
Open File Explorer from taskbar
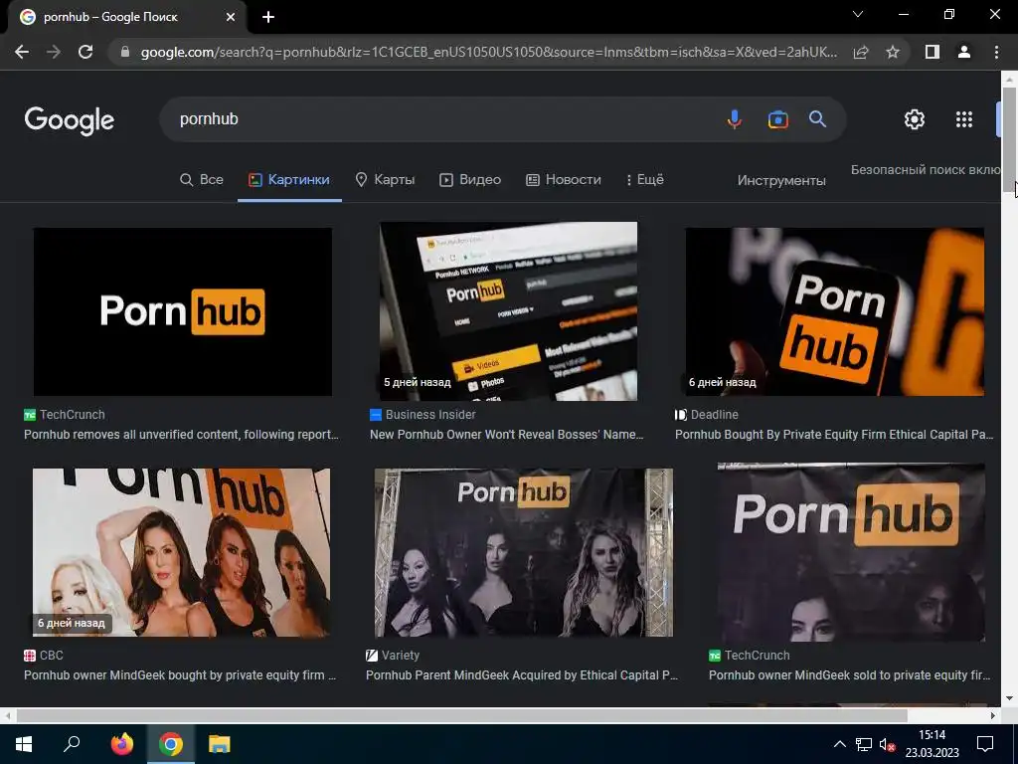pos(220,744)
